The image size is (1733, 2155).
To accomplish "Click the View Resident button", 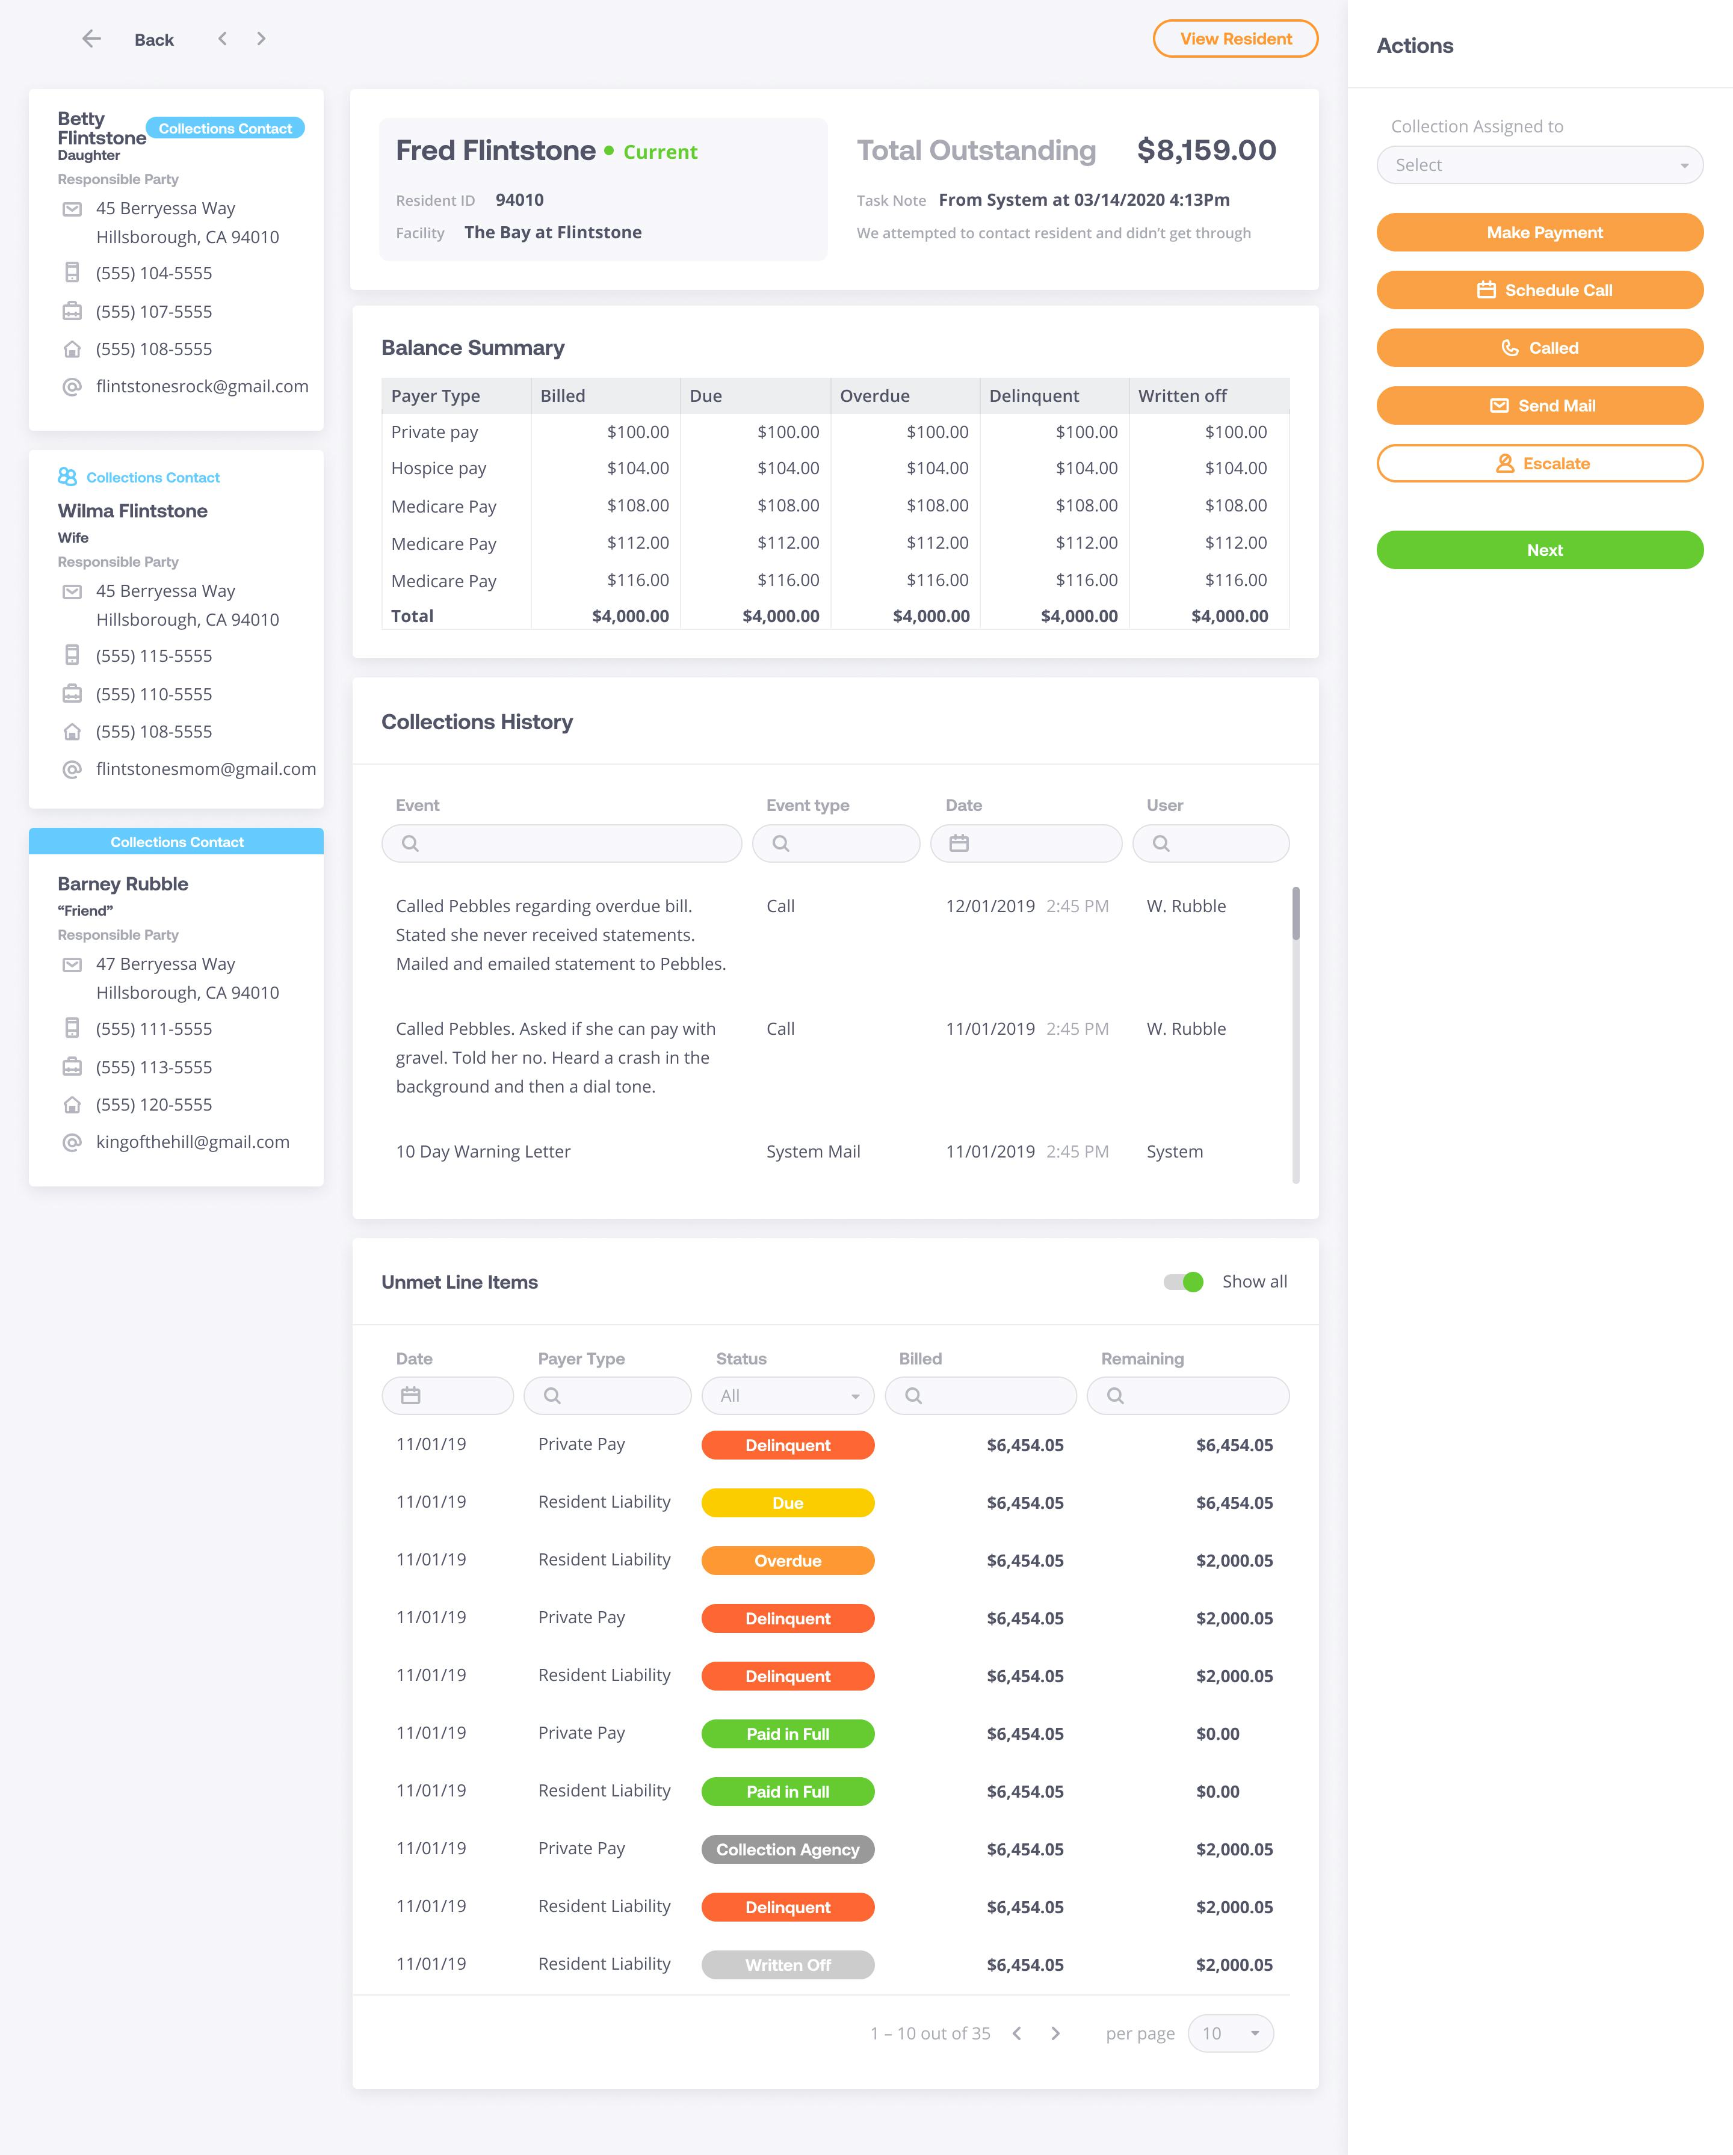I will click(x=1235, y=39).
